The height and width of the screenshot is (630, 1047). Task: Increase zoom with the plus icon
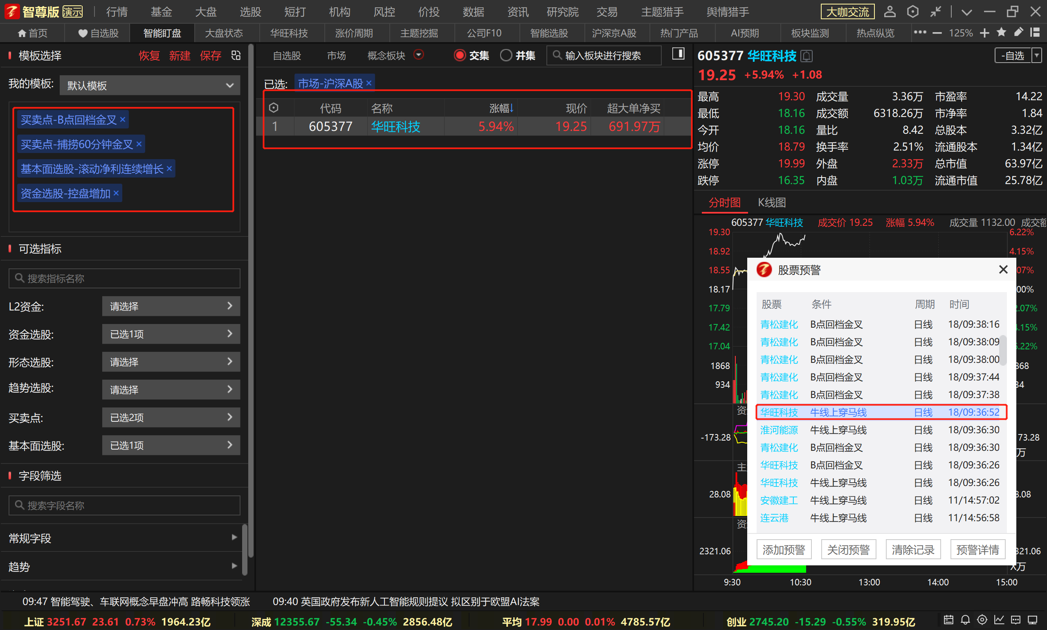pyautogui.click(x=984, y=33)
